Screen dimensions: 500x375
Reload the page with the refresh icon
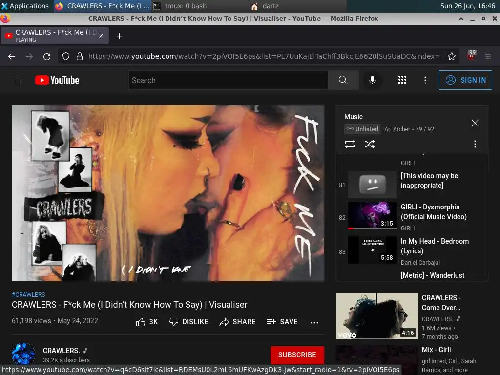point(47,57)
